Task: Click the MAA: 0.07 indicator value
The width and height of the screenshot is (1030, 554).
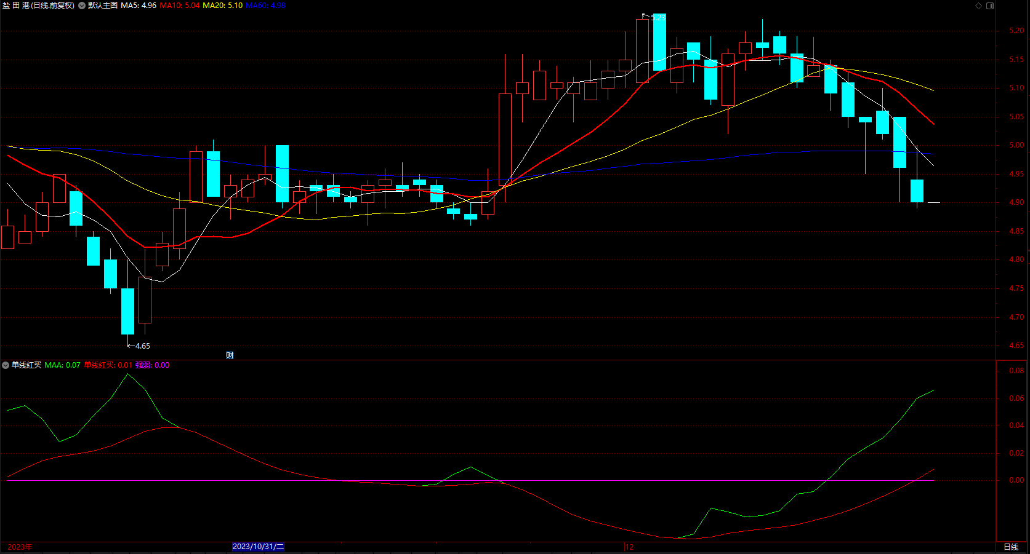Action: point(63,365)
